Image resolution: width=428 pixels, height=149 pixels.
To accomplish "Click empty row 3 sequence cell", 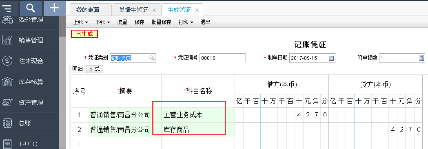I will (x=80, y=143).
